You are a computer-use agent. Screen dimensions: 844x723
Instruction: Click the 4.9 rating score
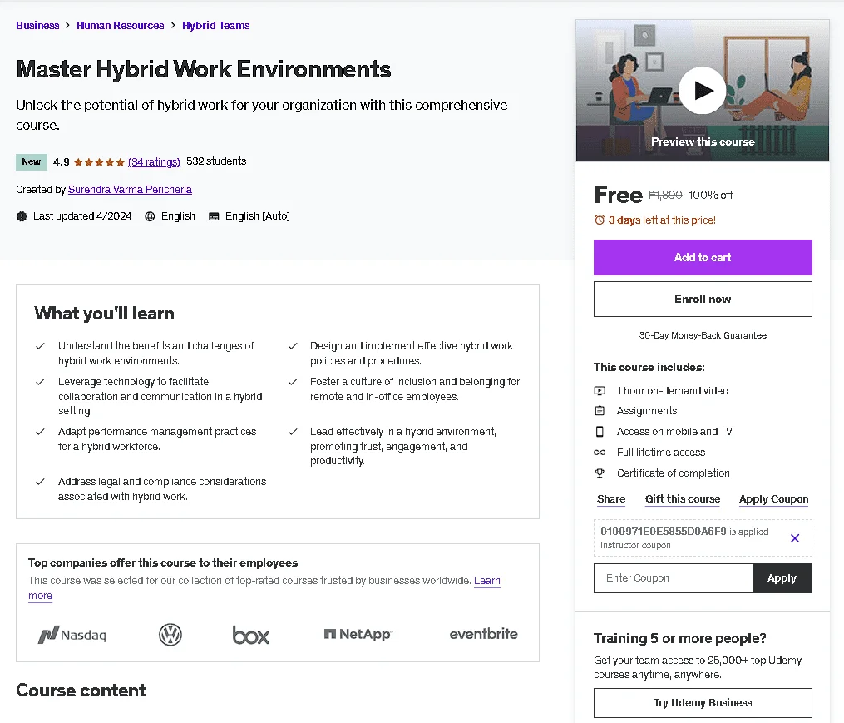click(x=62, y=162)
